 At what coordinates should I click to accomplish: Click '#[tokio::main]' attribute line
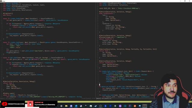(9, 93)
